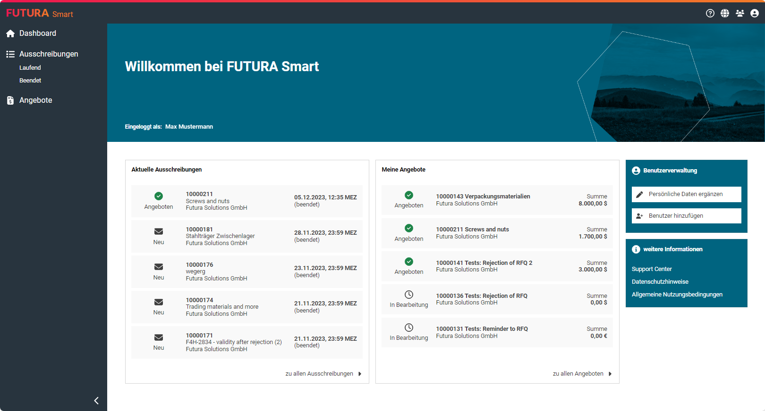Click envelope icon for tender 10000181
The width and height of the screenshot is (765, 411).
pyautogui.click(x=159, y=231)
